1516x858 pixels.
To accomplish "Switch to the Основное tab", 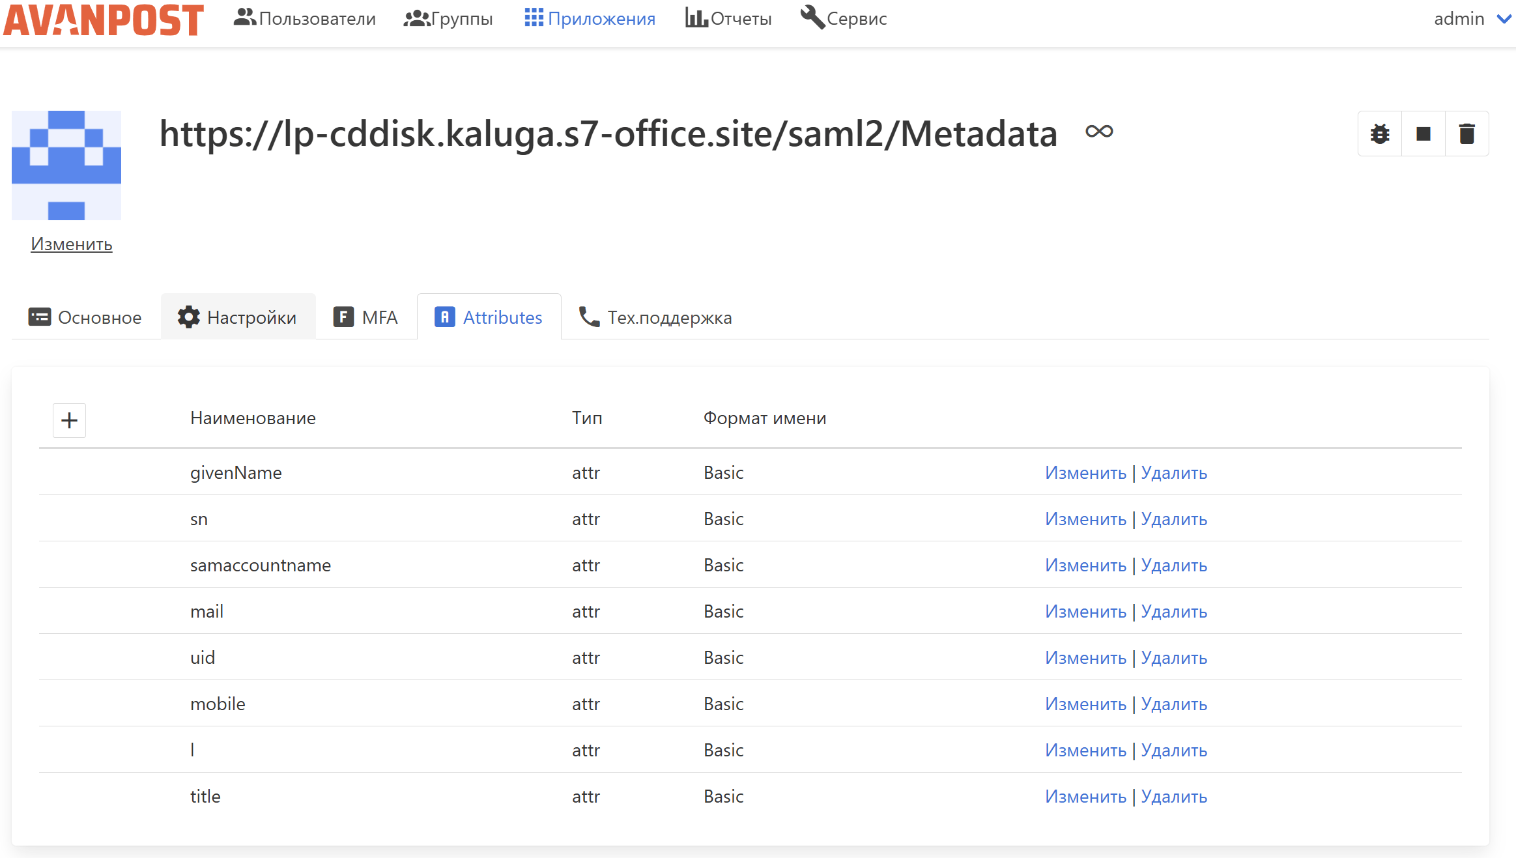I will pyautogui.click(x=85, y=317).
